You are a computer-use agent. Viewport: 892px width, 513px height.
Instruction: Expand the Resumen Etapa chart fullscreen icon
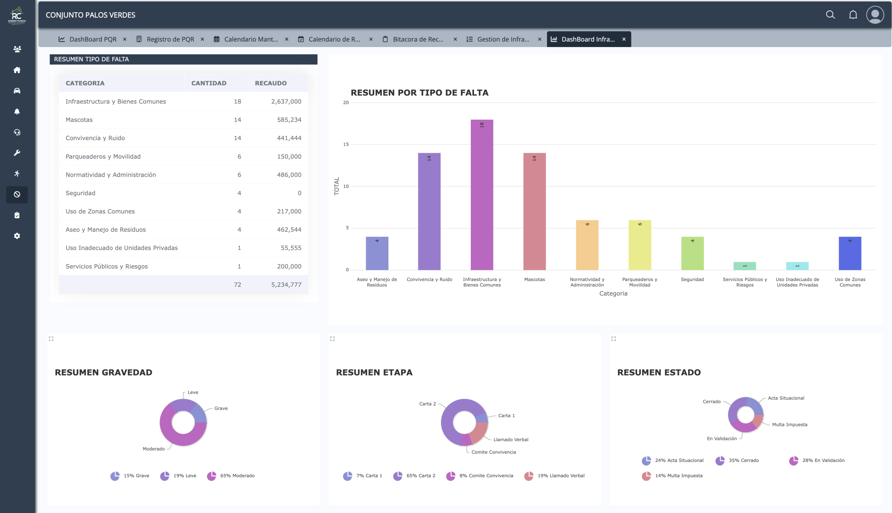point(332,339)
